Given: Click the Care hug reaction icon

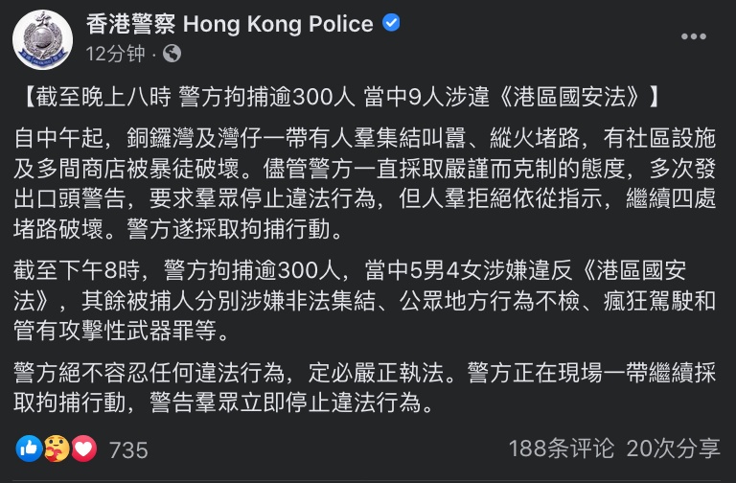Looking at the screenshot, I should (x=57, y=448).
